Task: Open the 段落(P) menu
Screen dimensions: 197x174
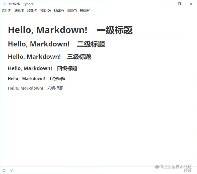Action: click(x=32, y=11)
